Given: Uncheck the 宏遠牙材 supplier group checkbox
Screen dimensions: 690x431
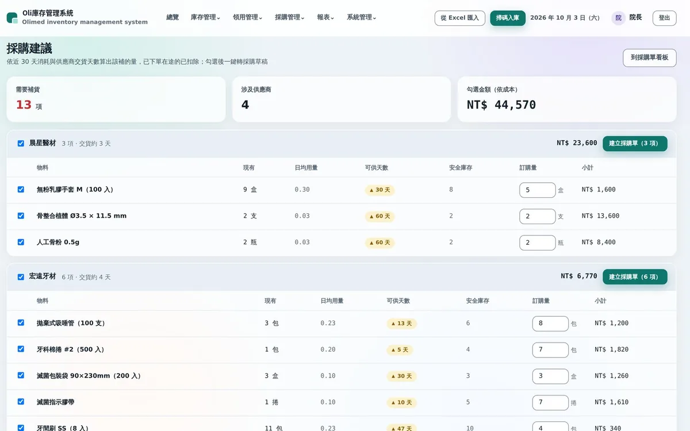Looking at the screenshot, I should [x=21, y=277].
